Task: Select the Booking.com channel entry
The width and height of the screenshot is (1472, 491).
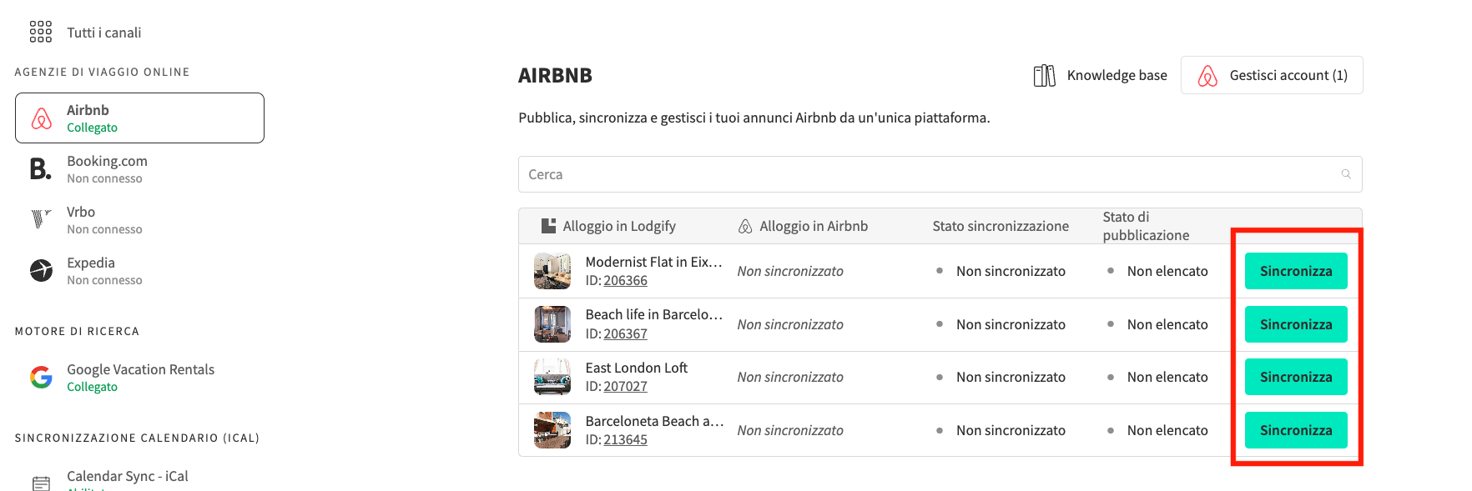Action: coord(139,168)
